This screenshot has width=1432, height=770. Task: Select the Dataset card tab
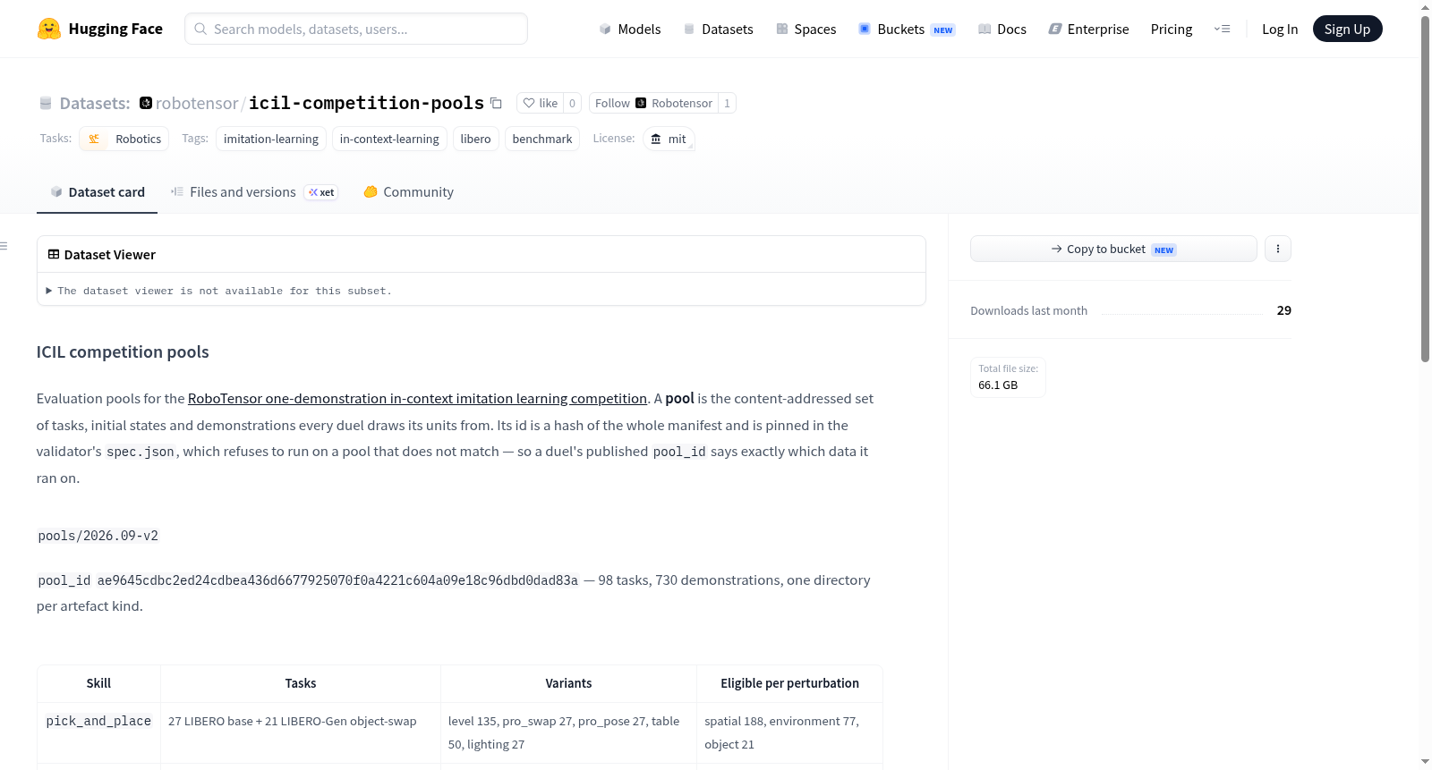click(x=98, y=192)
